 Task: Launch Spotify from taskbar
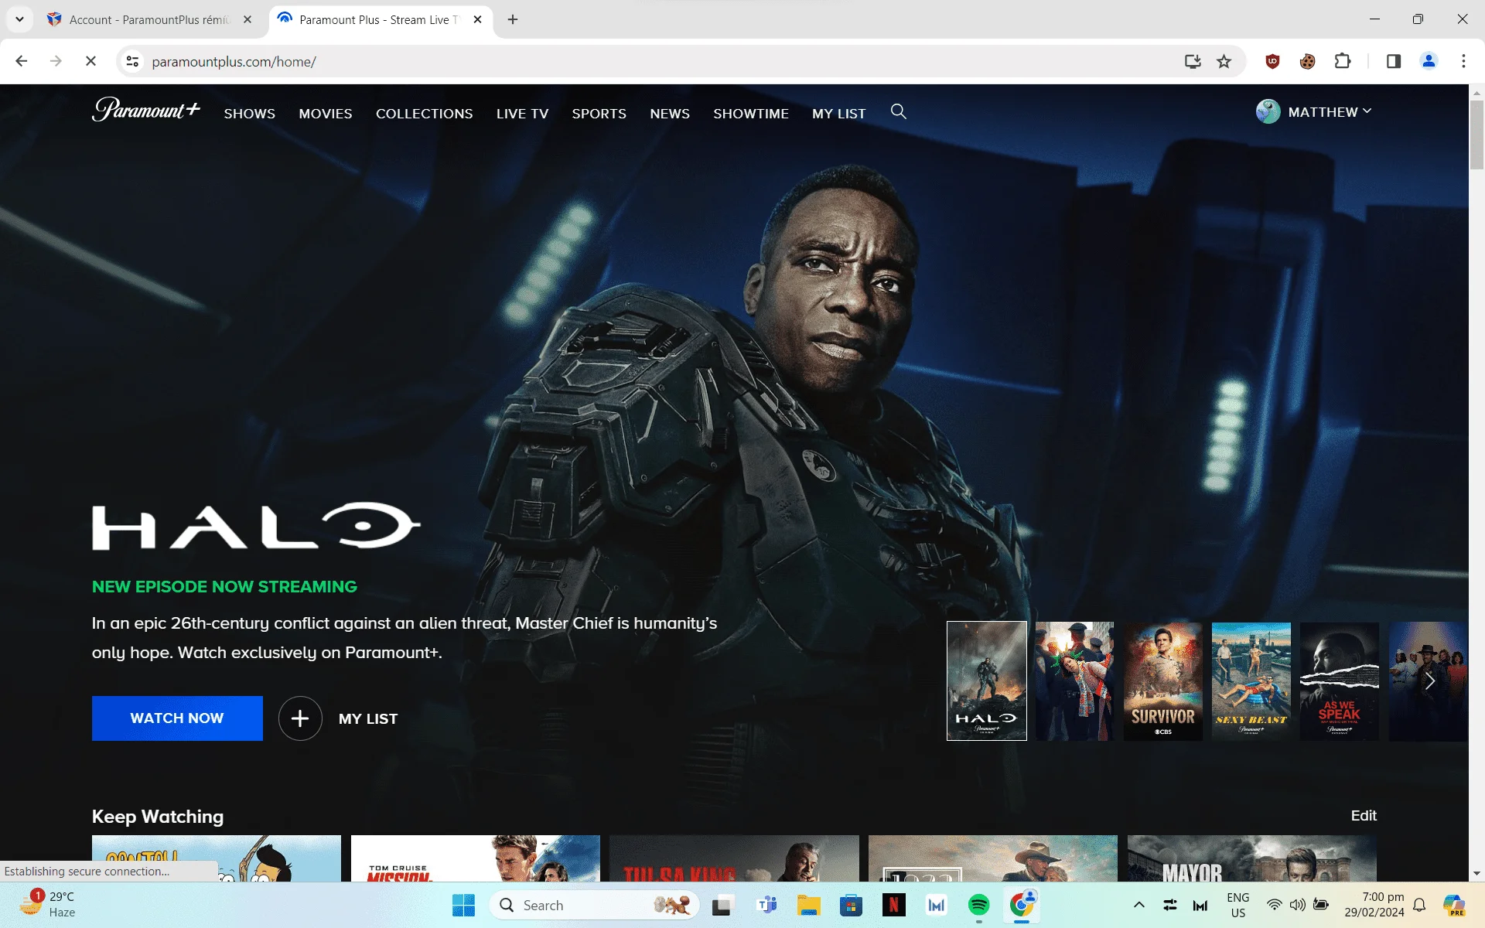click(978, 905)
